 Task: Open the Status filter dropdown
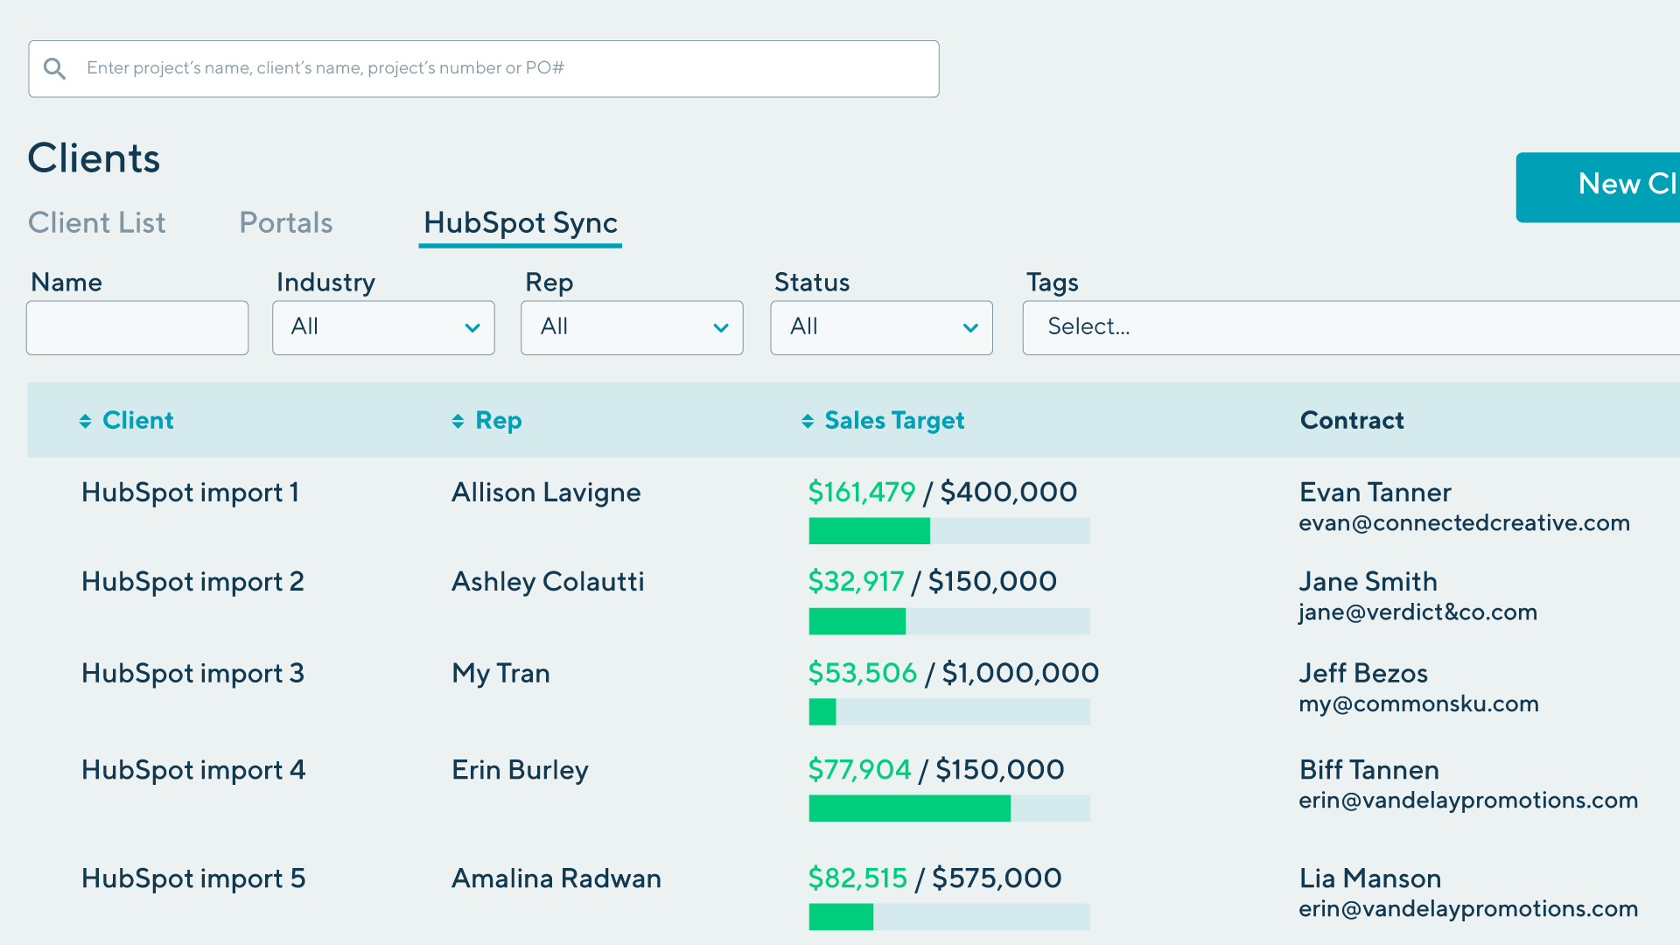click(x=881, y=328)
